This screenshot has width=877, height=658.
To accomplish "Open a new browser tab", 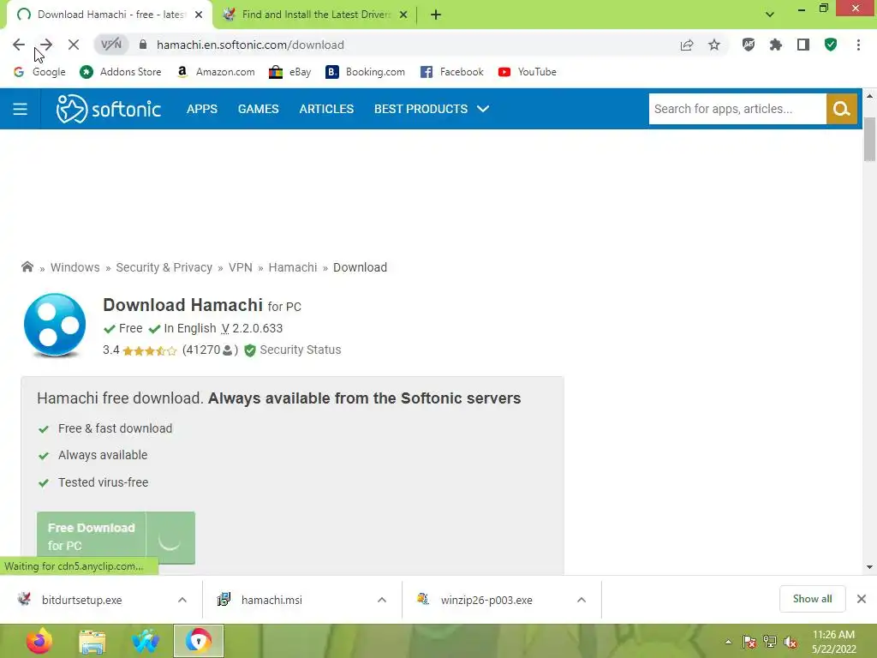I will tap(436, 15).
